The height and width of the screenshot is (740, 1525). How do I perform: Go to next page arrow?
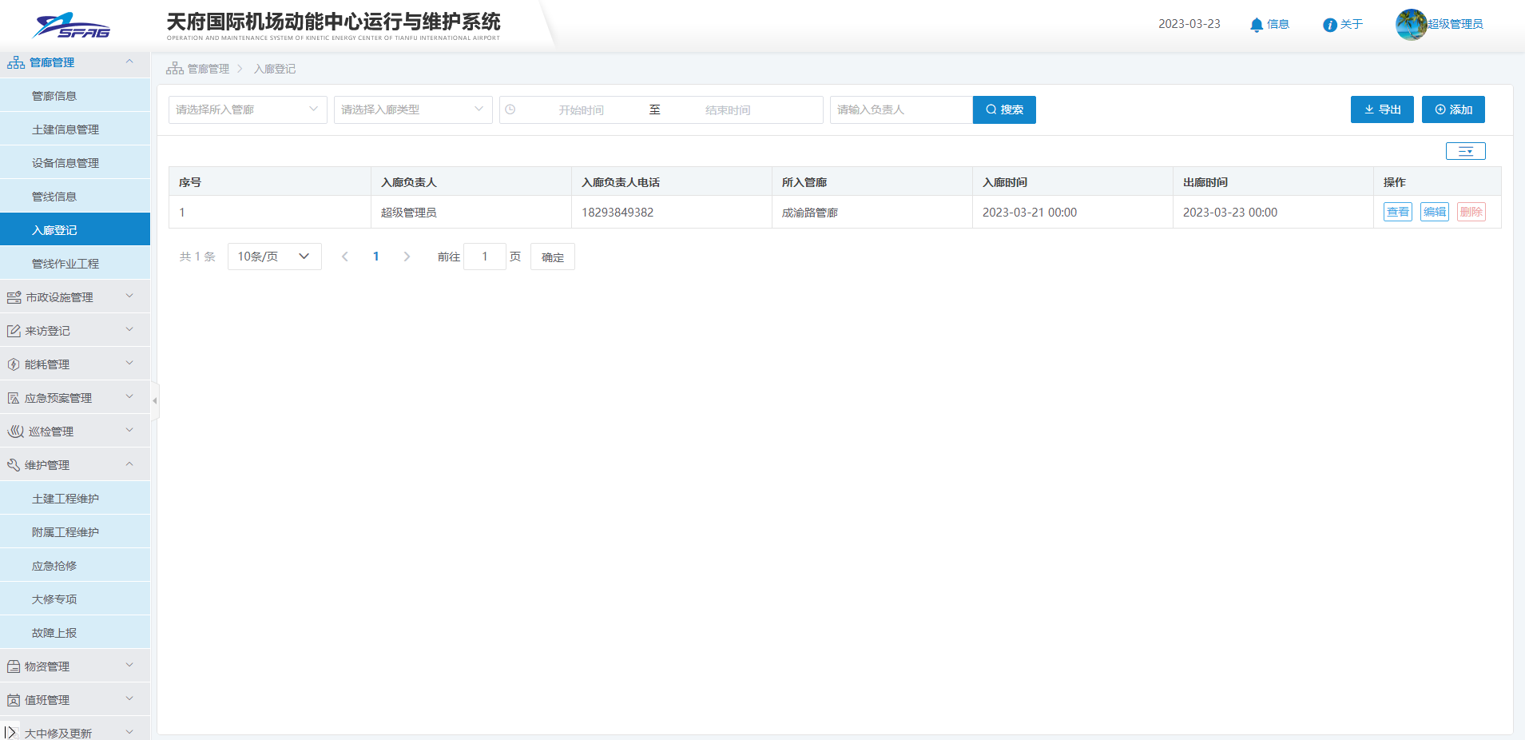point(407,257)
